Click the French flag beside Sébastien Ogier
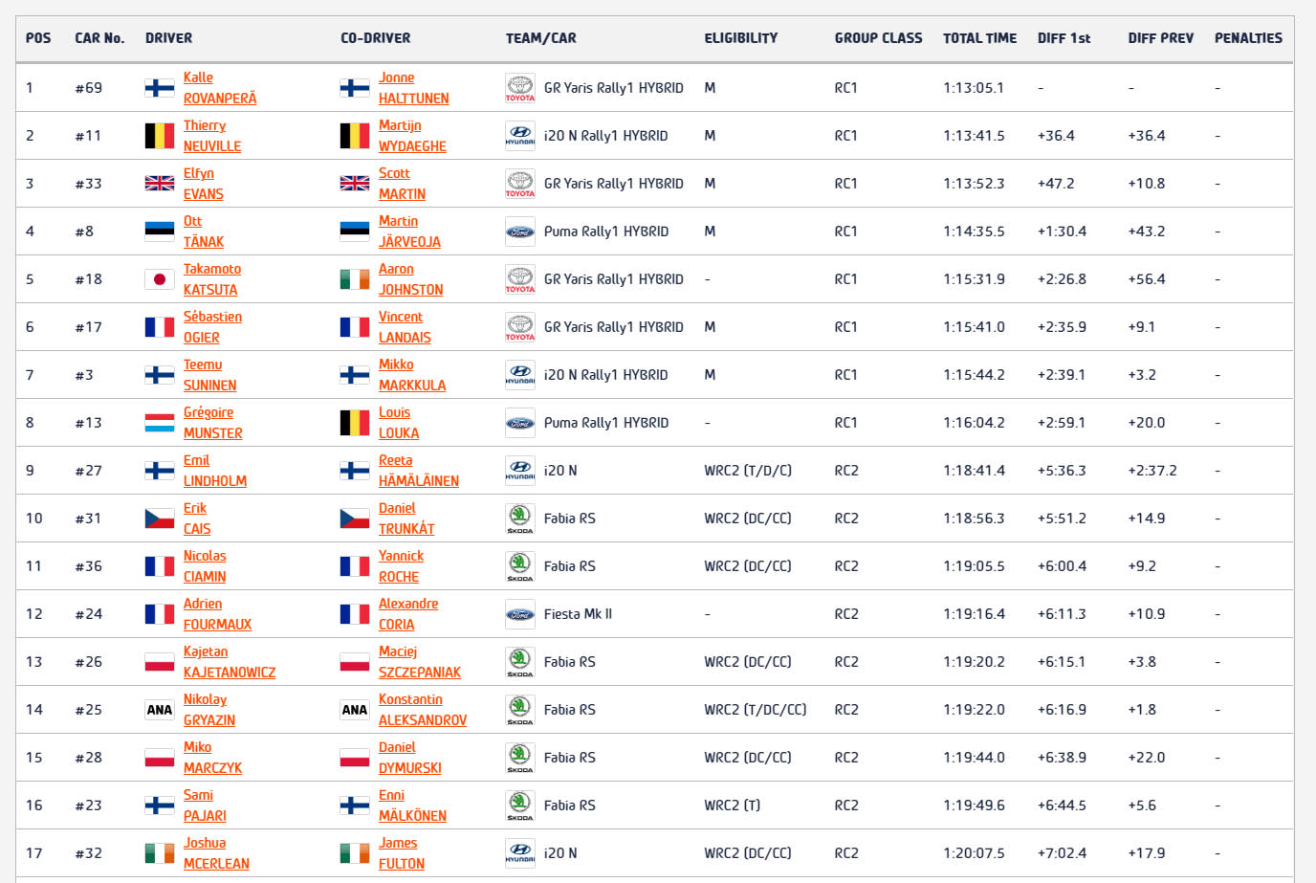This screenshot has height=883, width=1316. (159, 327)
